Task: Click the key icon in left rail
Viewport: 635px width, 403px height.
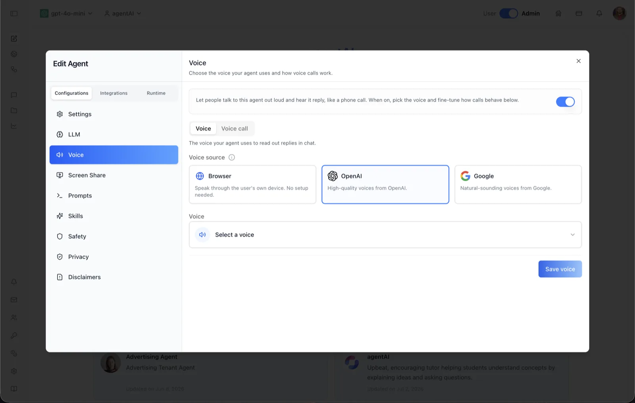Action: pos(14,336)
